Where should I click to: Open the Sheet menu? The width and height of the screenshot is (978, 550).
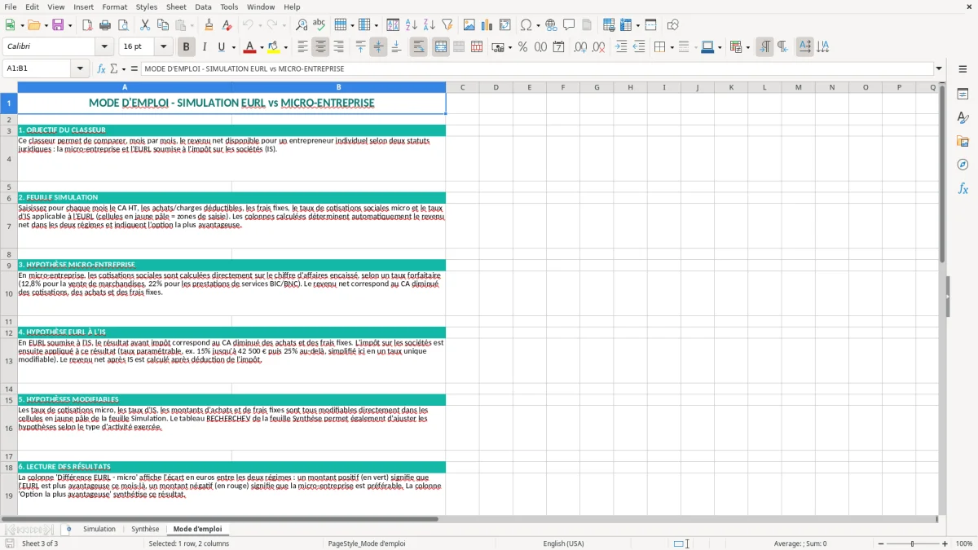[176, 7]
